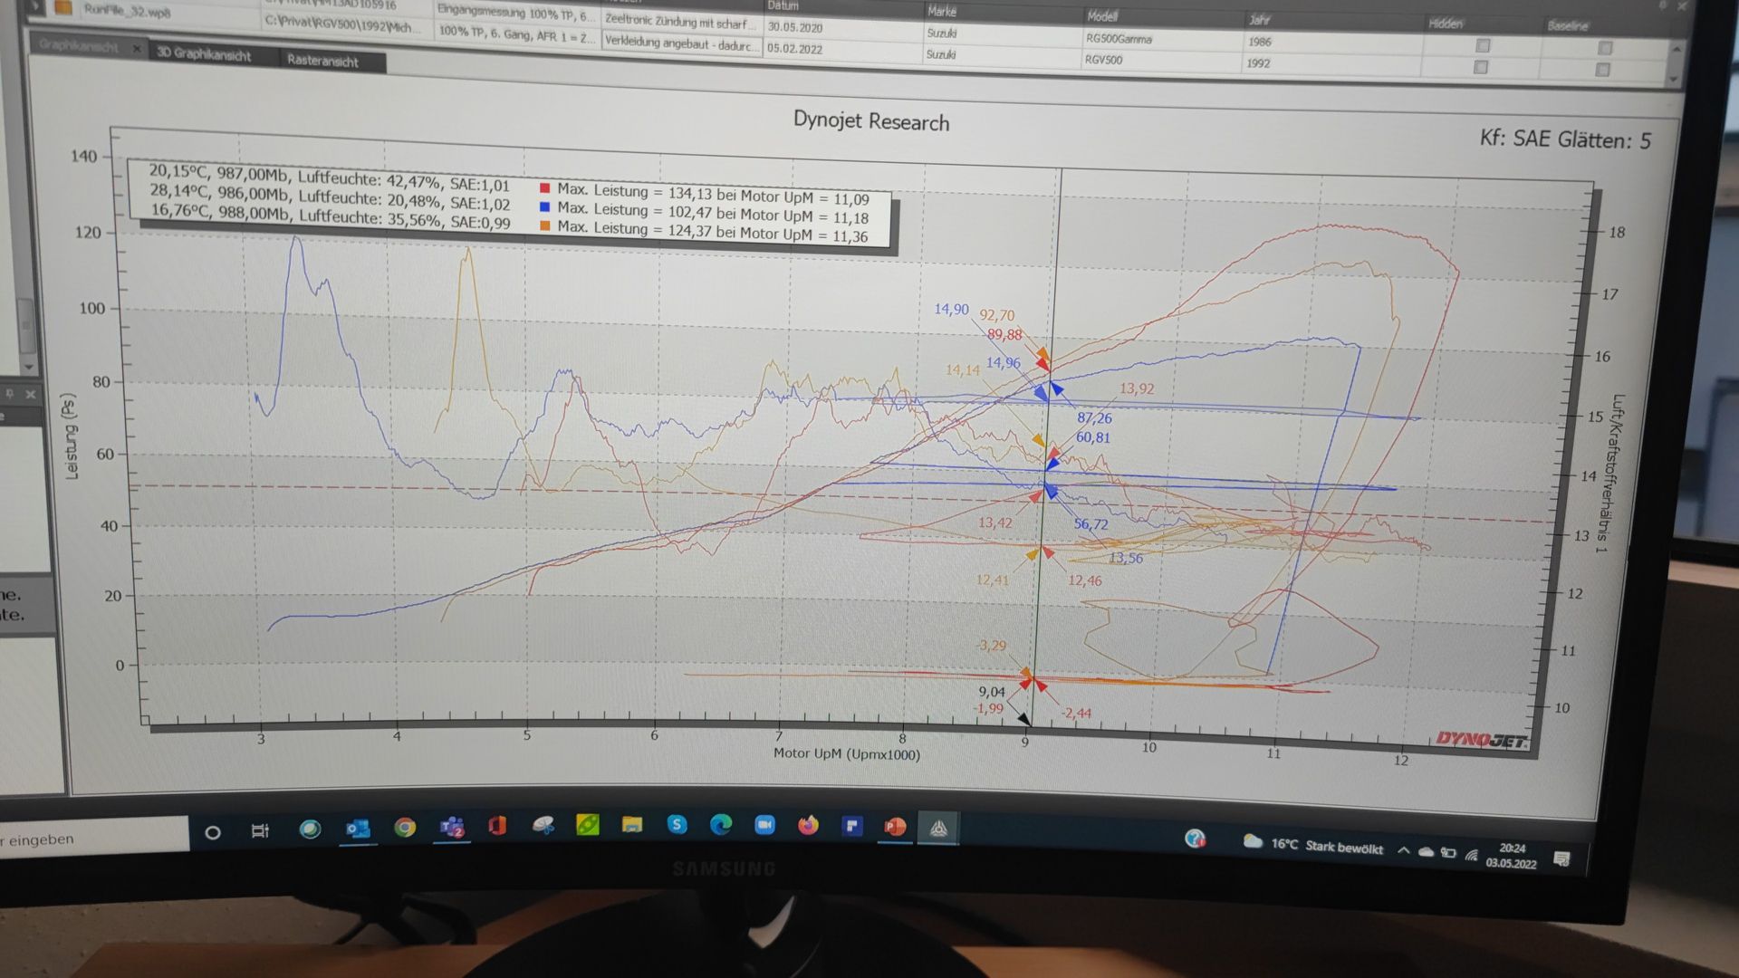Open Outlook from the taskbar
The image size is (1739, 978).
358,828
